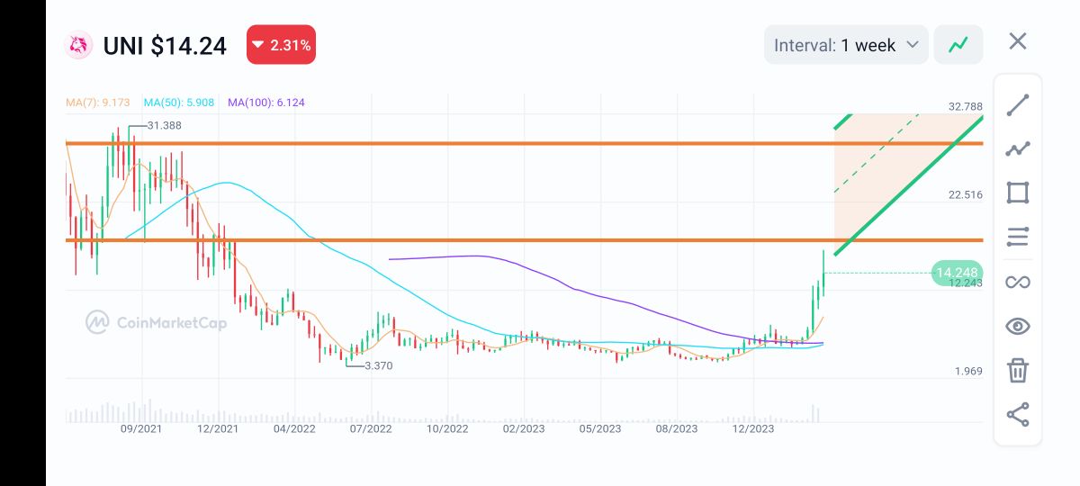Share the chart via share icon
The height and width of the screenshot is (486, 1080).
click(1017, 415)
